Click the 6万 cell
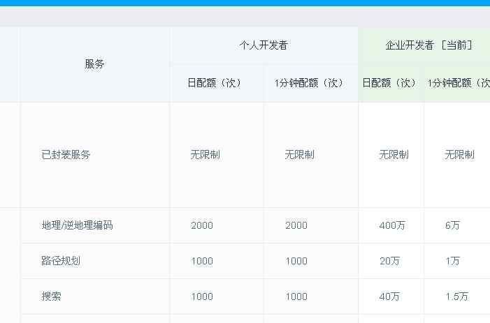The height and width of the screenshot is (323, 490). click(x=452, y=225)
